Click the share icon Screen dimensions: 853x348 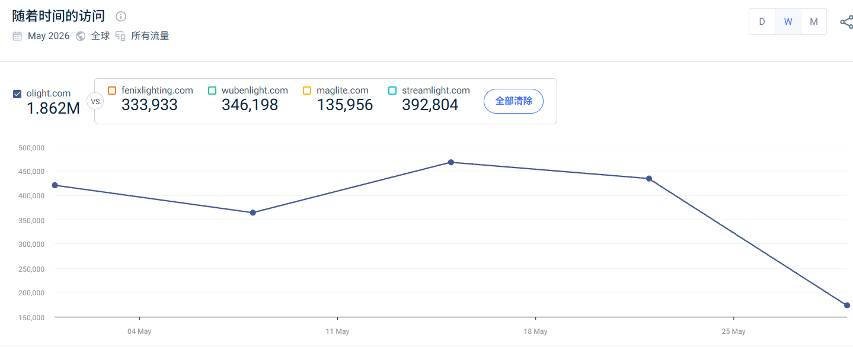846,22
